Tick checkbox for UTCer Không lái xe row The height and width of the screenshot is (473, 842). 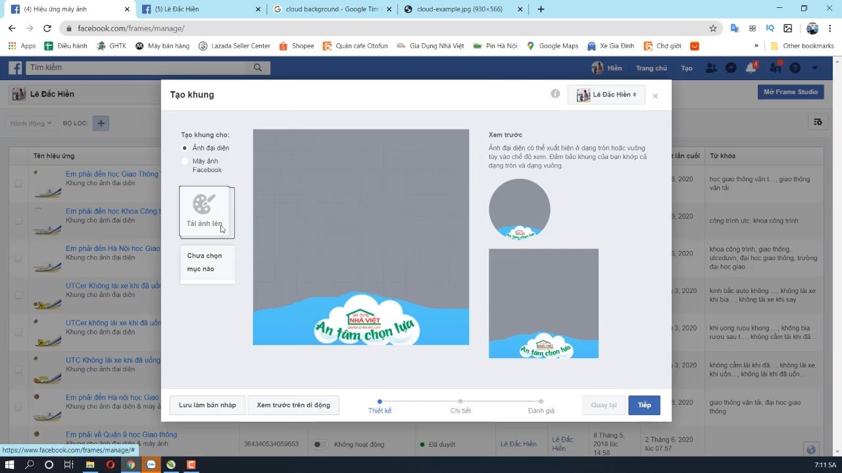(18, 295)
